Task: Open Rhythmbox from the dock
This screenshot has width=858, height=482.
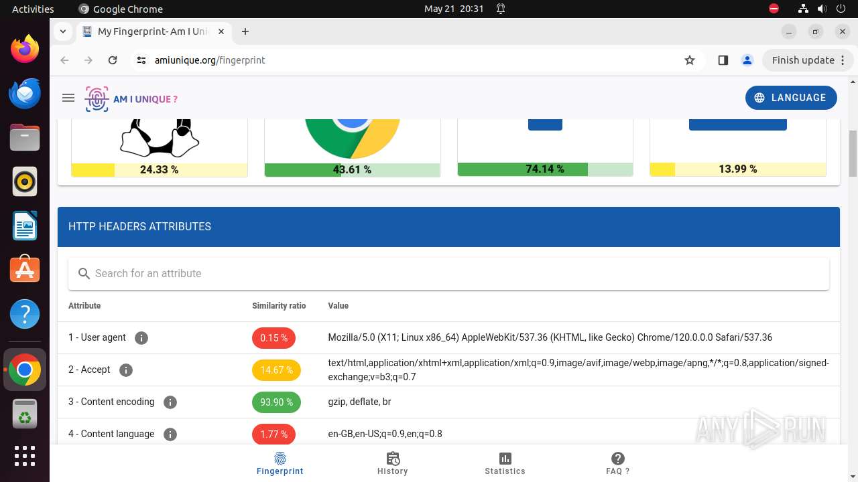Action: tap(25, 181)
